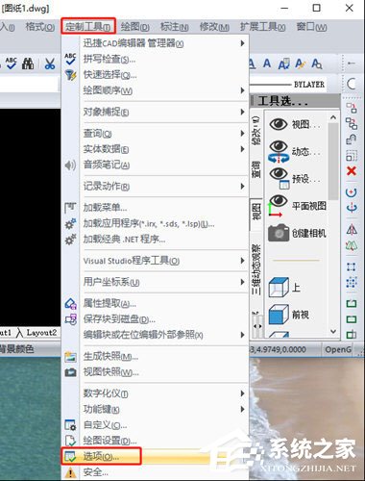Click the 创建相机 camera icon
This screenshot has height=481, width=365.
[279, 233]
